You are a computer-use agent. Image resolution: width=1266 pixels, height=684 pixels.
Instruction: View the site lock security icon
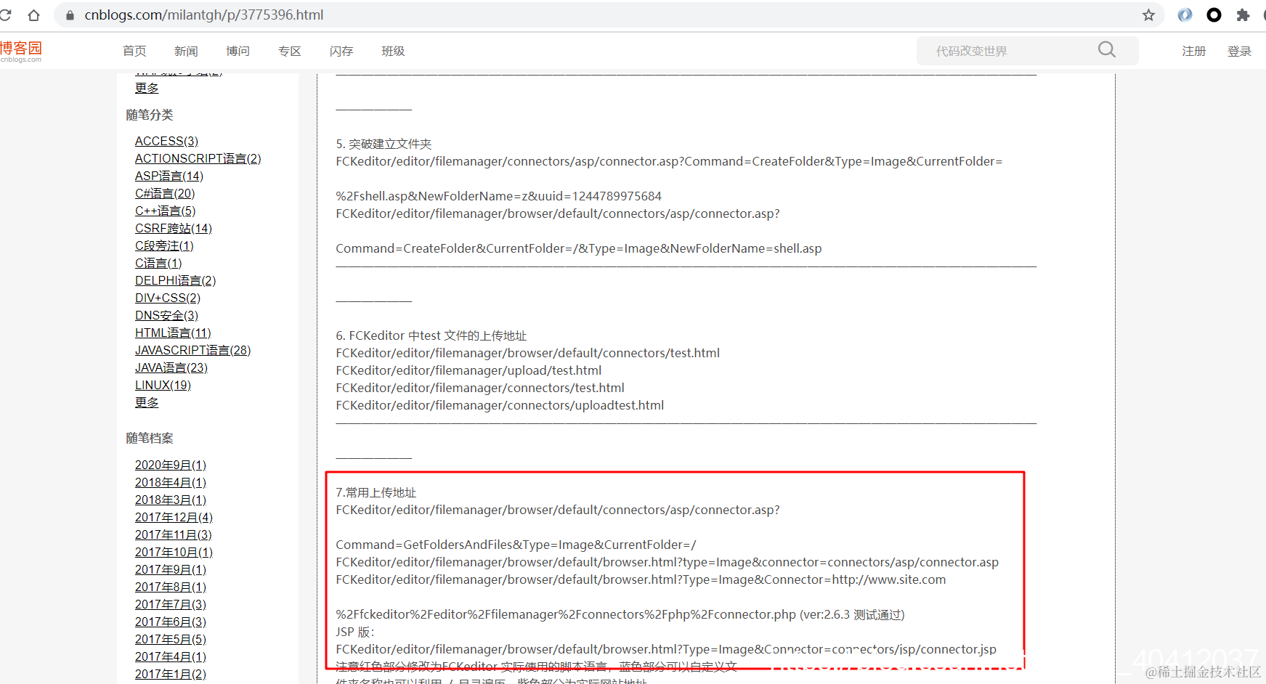click(70, 15)
